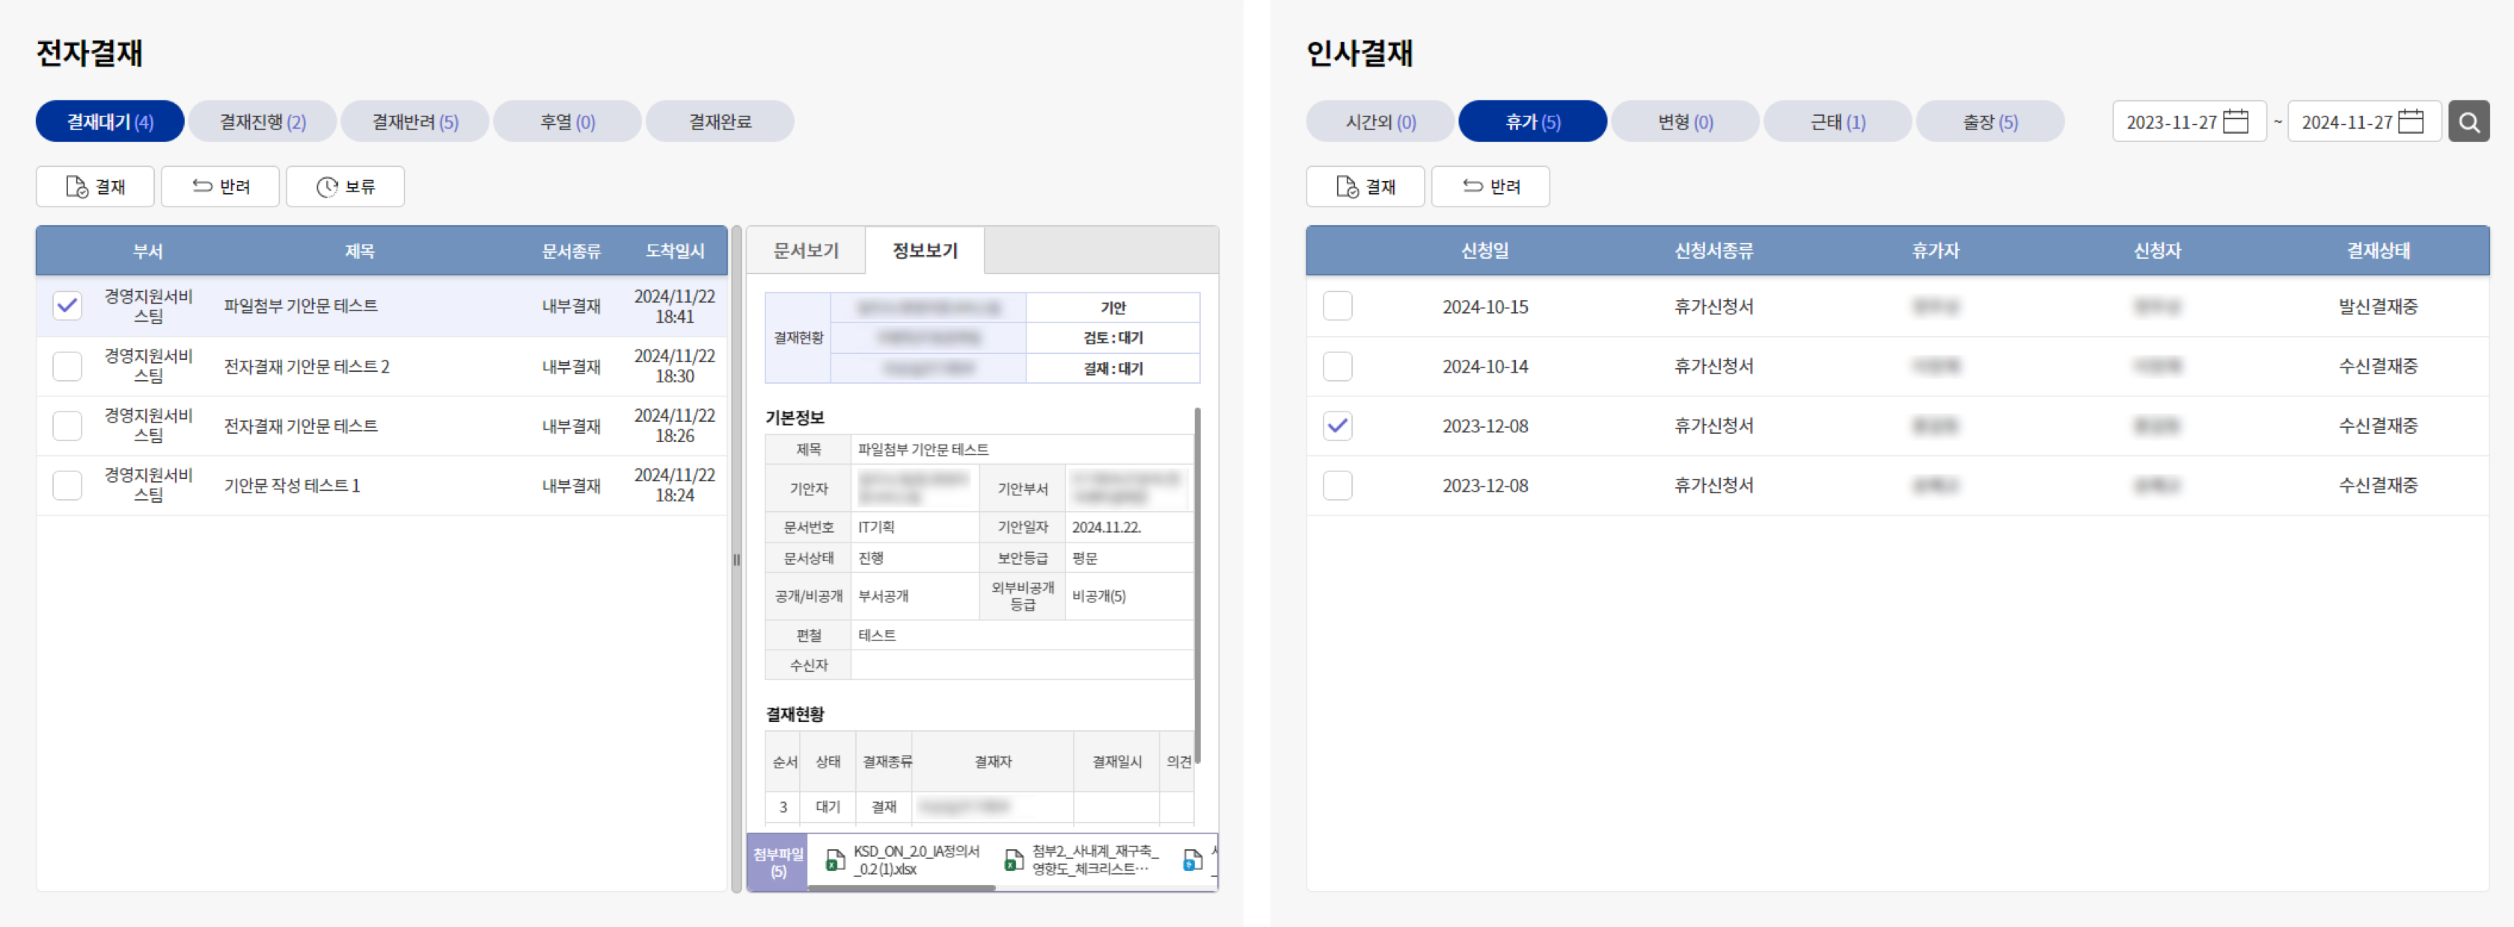Click the magnifier search button
This screenshot has width=2514, height=927.
(x=2468, y=122)
